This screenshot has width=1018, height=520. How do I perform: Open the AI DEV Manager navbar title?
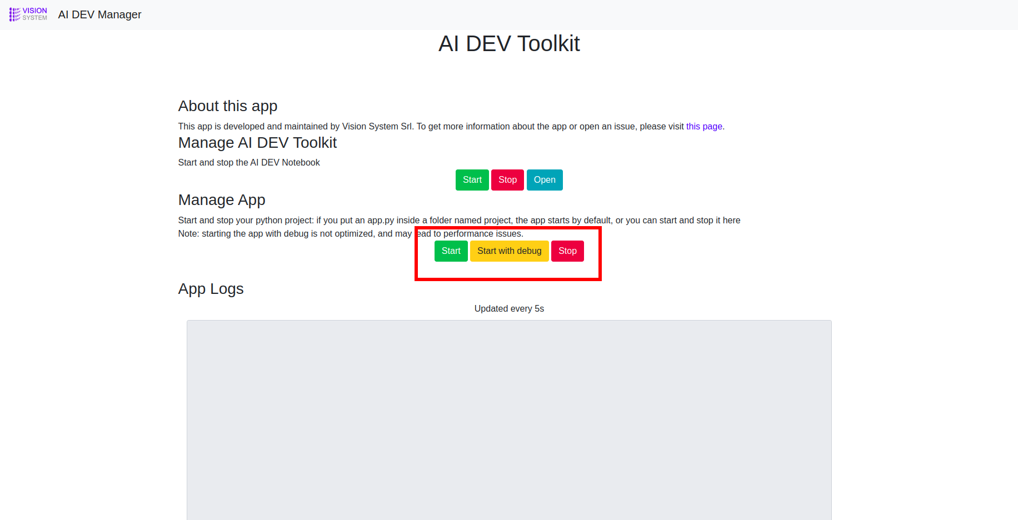tap(99, 14)
